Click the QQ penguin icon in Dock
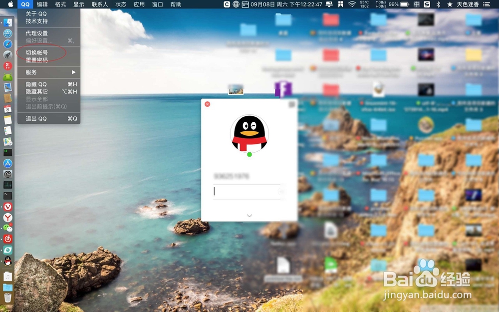Image resolution: width=499 pixels, height=312 pixels. pyautogui.click(x=7, y=261)
